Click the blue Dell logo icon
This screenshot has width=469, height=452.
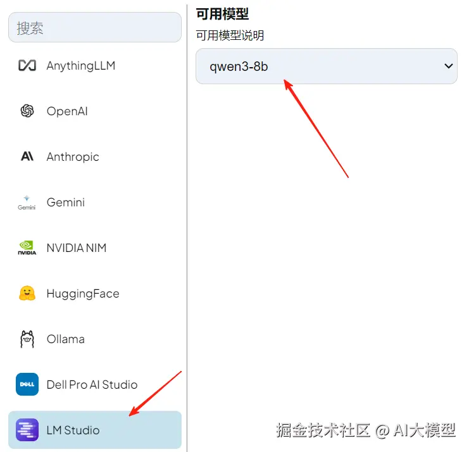(27, 384)
